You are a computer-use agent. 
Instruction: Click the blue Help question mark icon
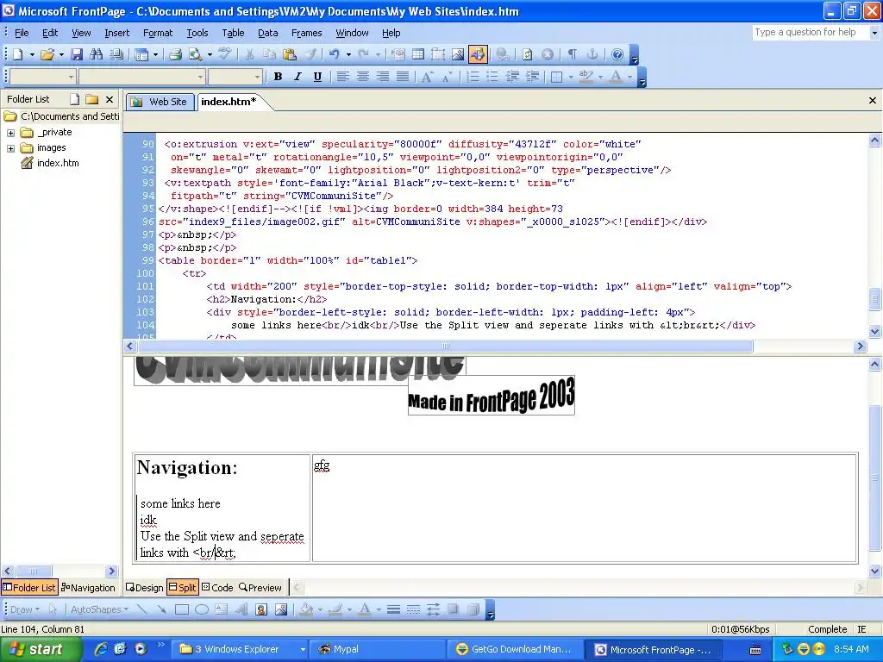click(617, 54)
